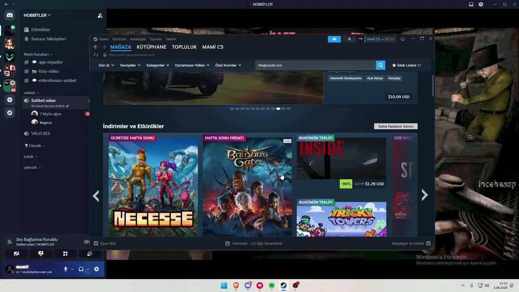This screenshot has height=292, width=519.
Task: Edit channel status pencil under Sohbet odası
Action: (68, 106)
